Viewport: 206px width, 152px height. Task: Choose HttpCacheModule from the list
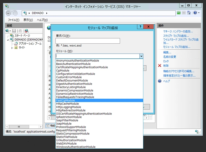(99, 104)
